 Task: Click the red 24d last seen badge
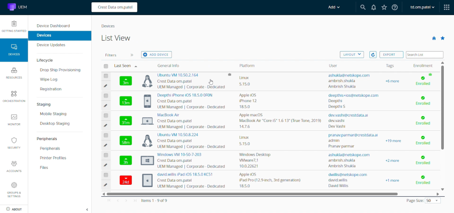tap(125, 180)
